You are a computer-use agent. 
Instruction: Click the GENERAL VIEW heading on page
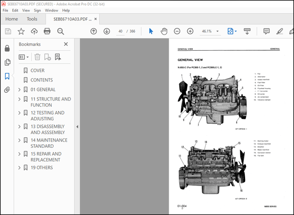[190, 60]
